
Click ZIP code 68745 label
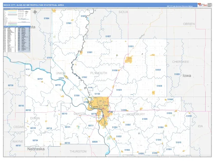[x=21, y=106]
